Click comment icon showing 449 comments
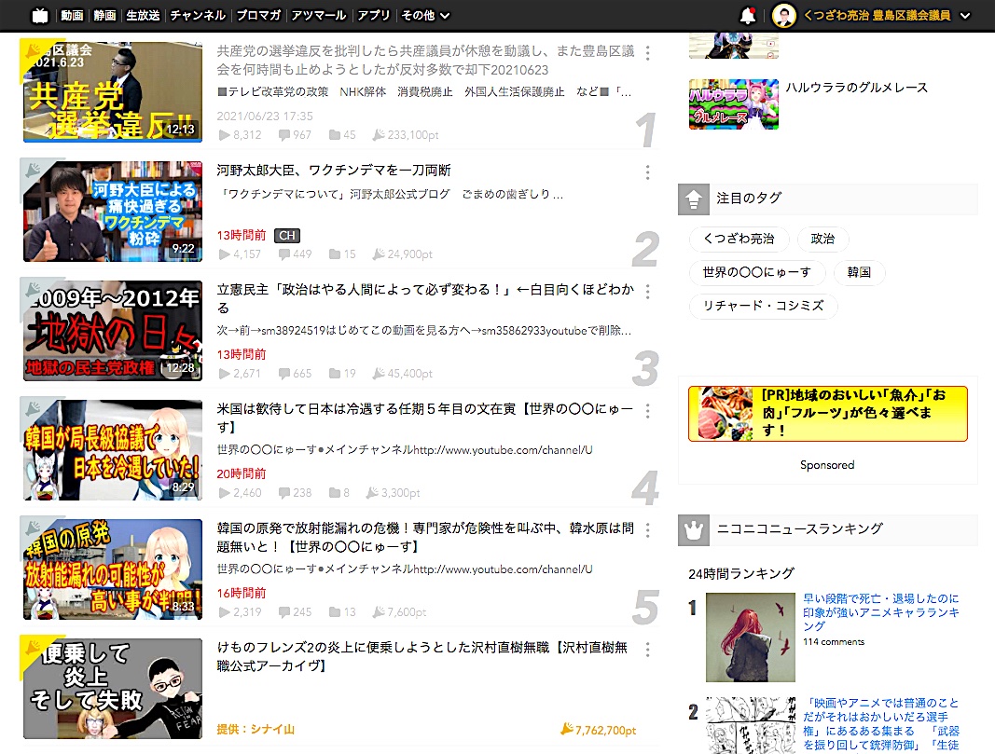The width and height of the screenshot is (995, 754). pyautogui.click(x=284, y=254)
